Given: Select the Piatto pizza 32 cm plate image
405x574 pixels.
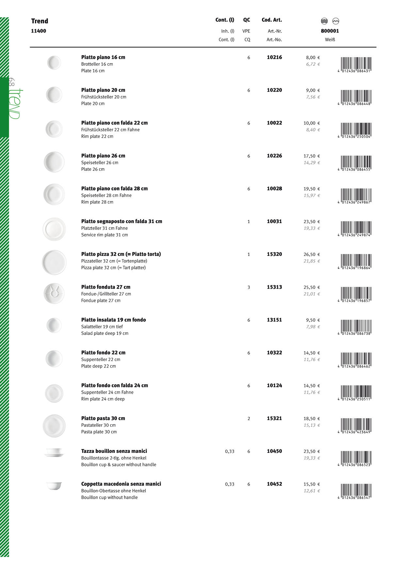Looking at the screenshot, I should click(x=54, y=262).
